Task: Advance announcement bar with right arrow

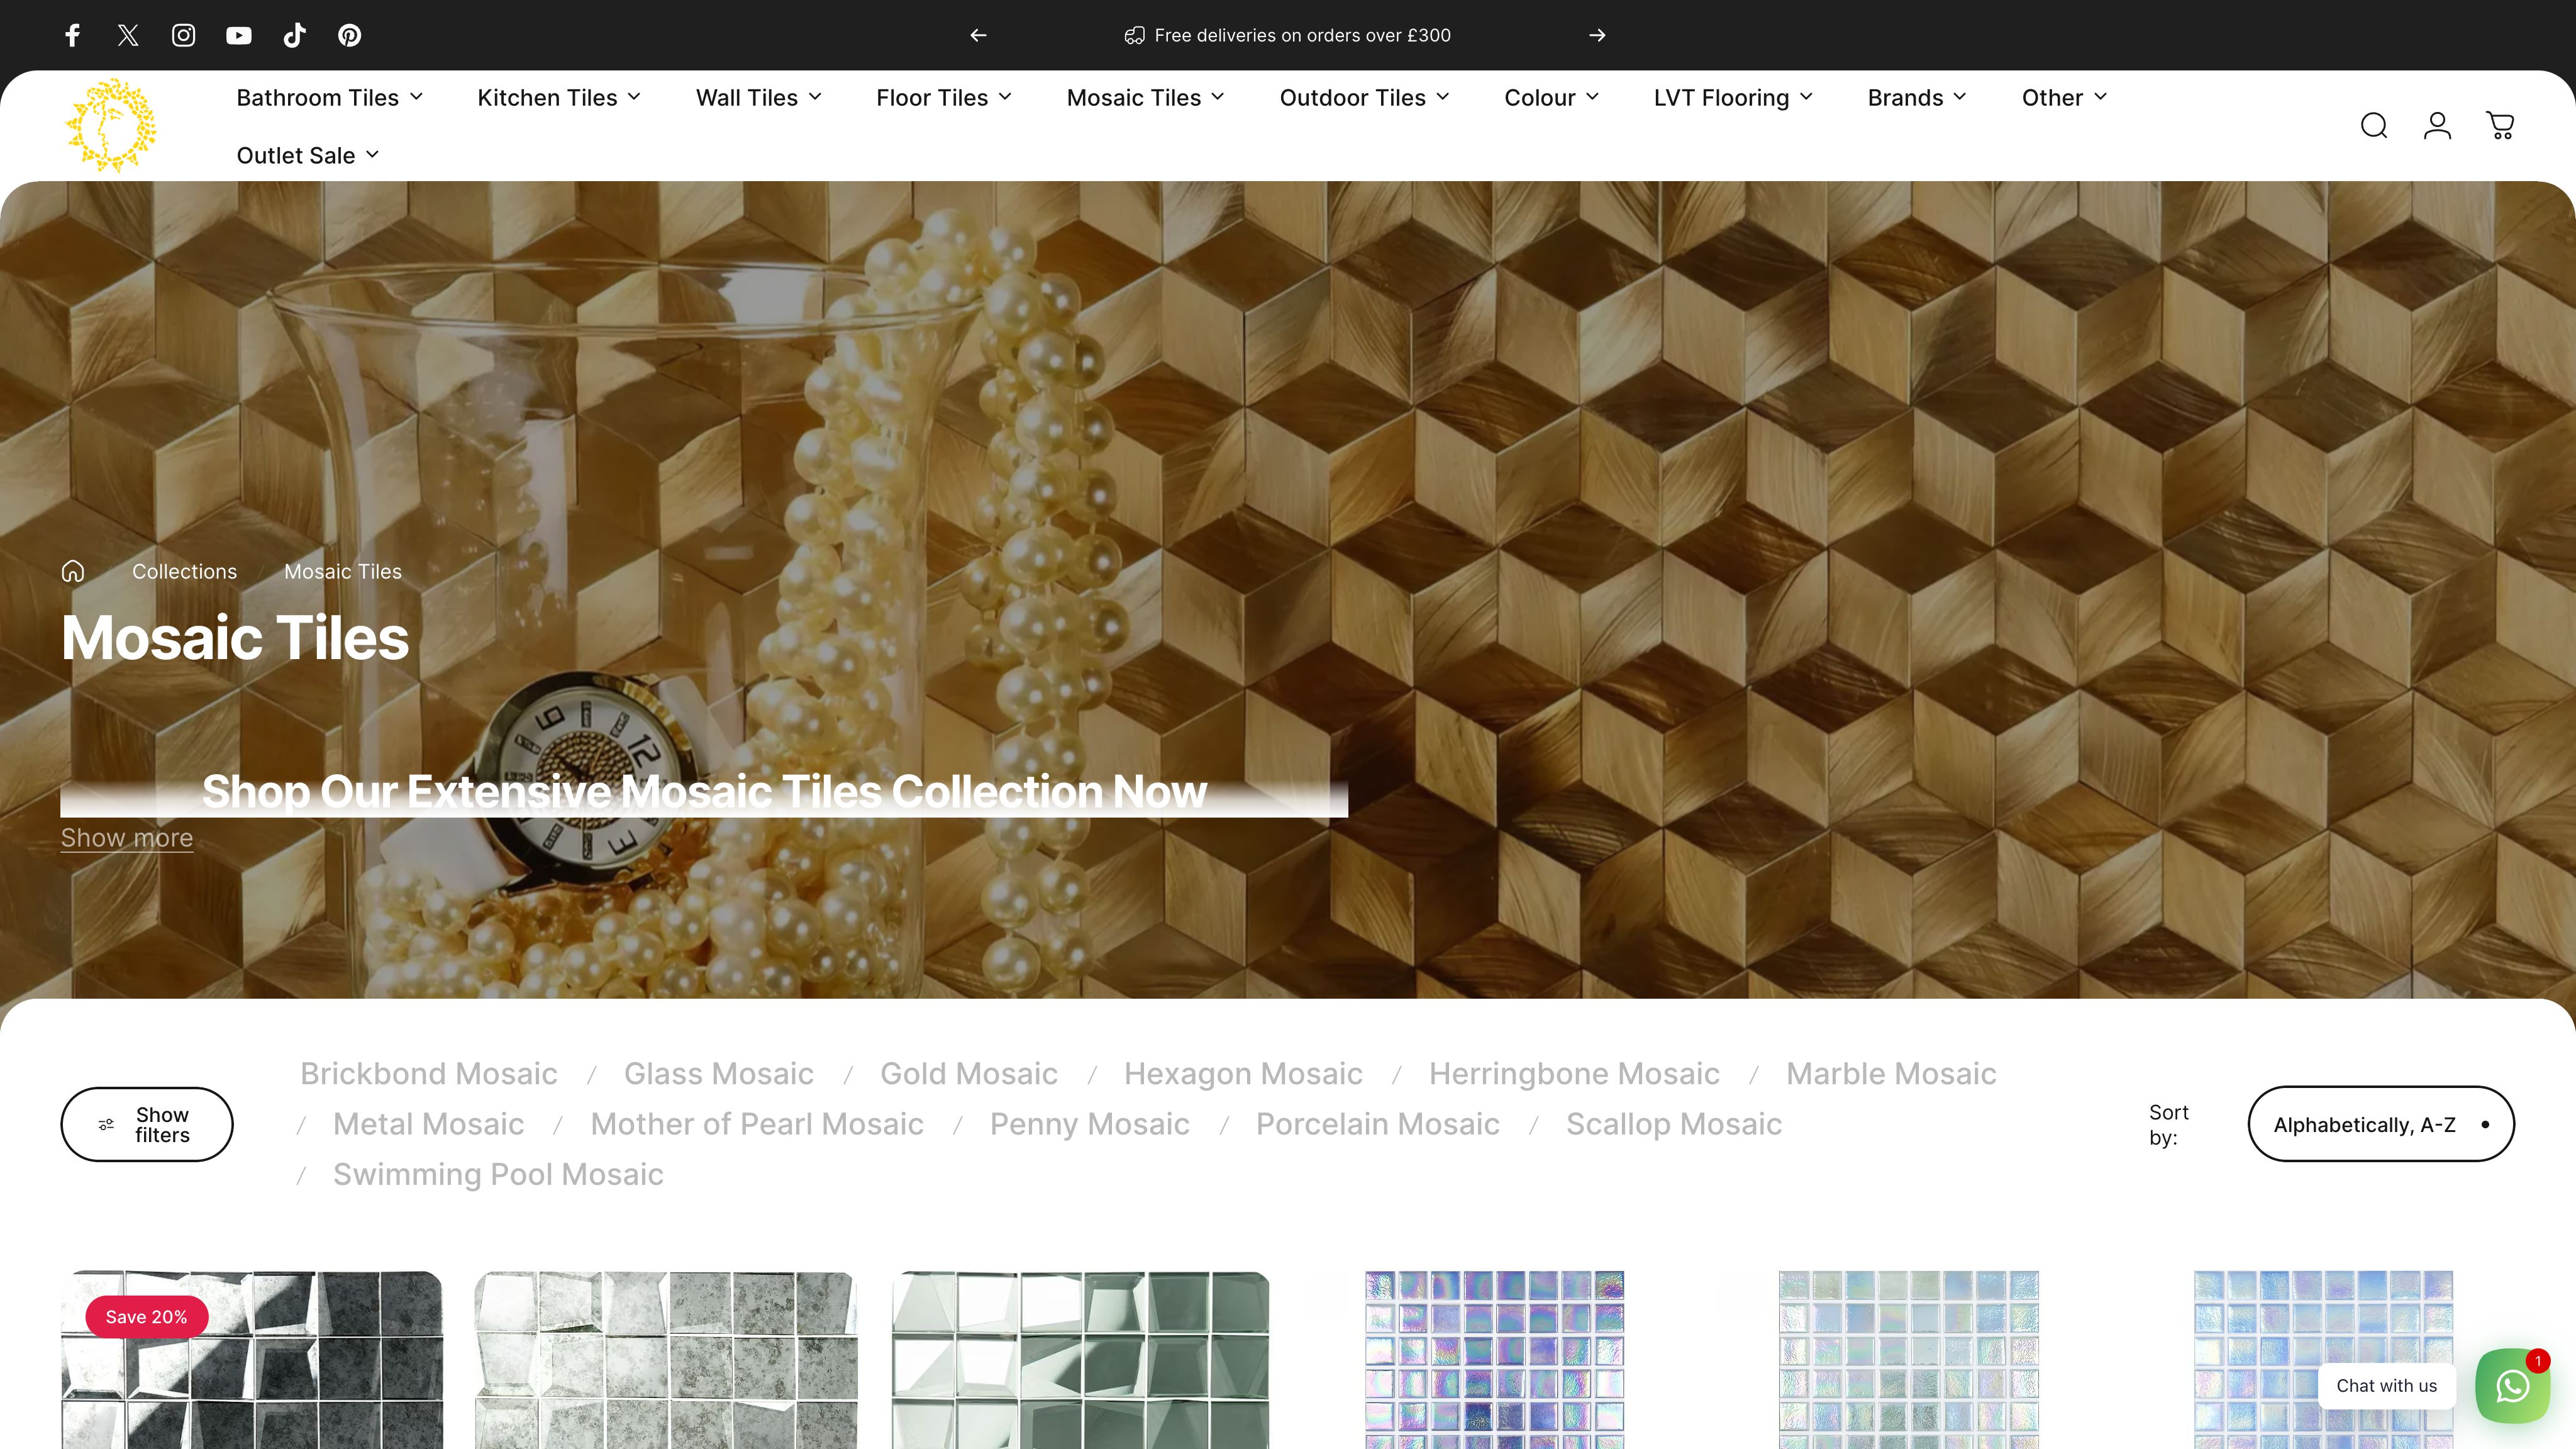Action: pyautogui.click(x=1597, y=35)
